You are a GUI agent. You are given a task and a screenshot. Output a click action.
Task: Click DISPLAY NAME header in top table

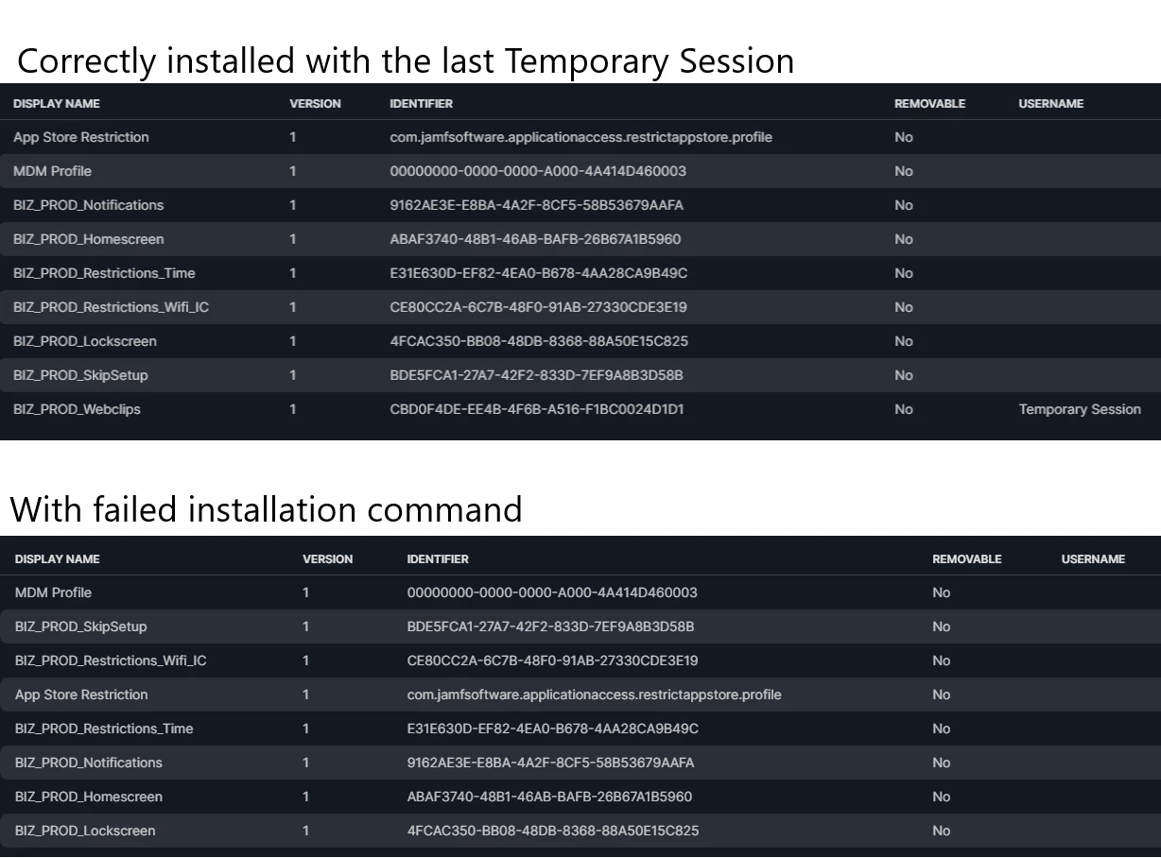56,103
